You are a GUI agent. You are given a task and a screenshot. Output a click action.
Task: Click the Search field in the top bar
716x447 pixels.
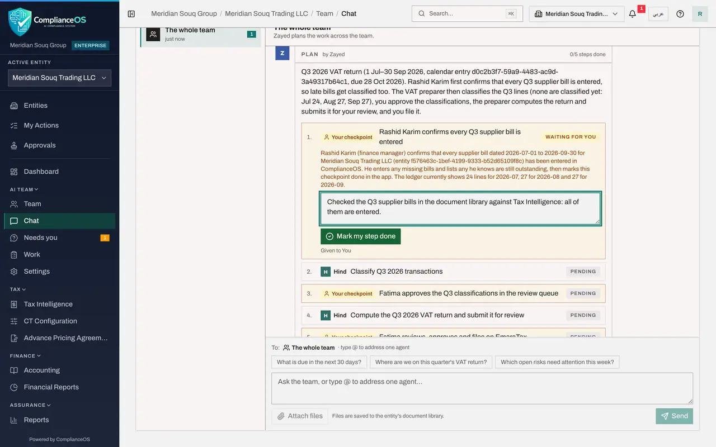[467, 14]
